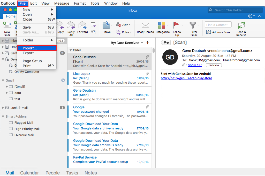The width and height of the screenshot is (265, 176).
Task: Switch to the Tasks view
Action: coord(72,173)
